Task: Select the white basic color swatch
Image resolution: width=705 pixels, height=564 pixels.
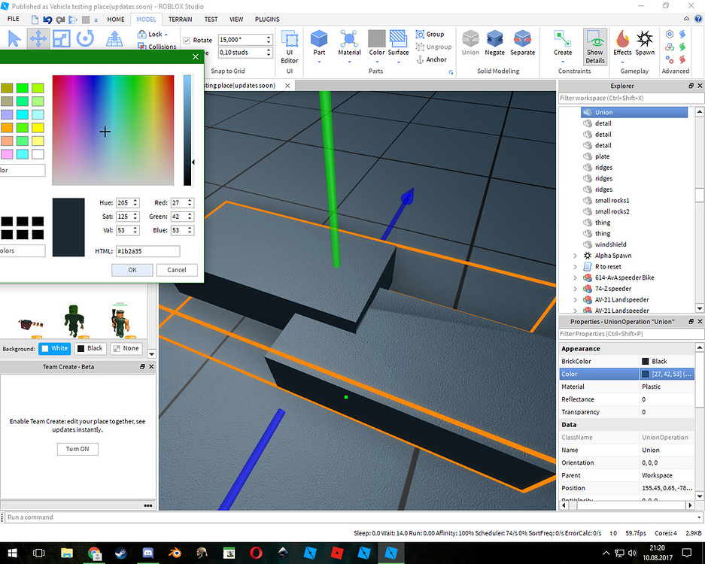Action: (38, 154)
